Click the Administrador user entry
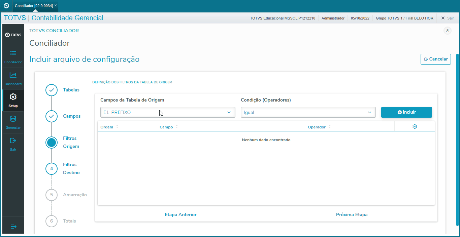 [333, 18]
